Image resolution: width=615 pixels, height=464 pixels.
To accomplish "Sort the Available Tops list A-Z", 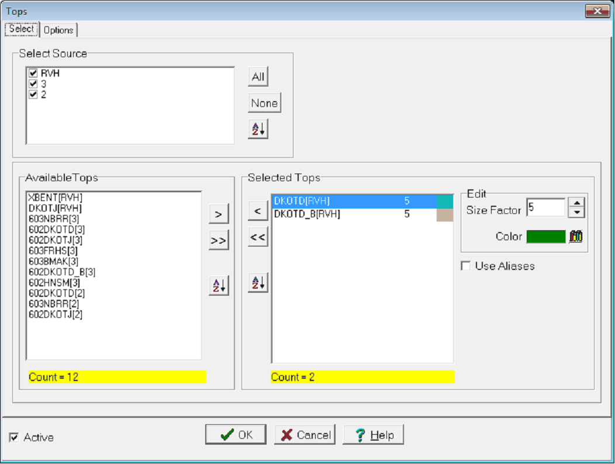I will pyautogui.click(x=218, y=286).
